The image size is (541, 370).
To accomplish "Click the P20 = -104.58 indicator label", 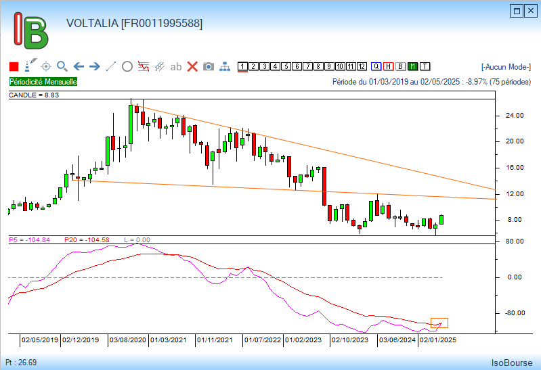I will click(x=87, y=239).
